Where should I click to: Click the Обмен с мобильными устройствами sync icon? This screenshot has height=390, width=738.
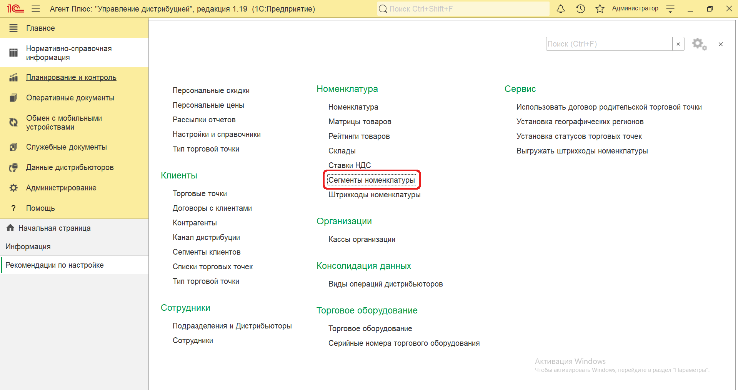(x=13, y=123)
